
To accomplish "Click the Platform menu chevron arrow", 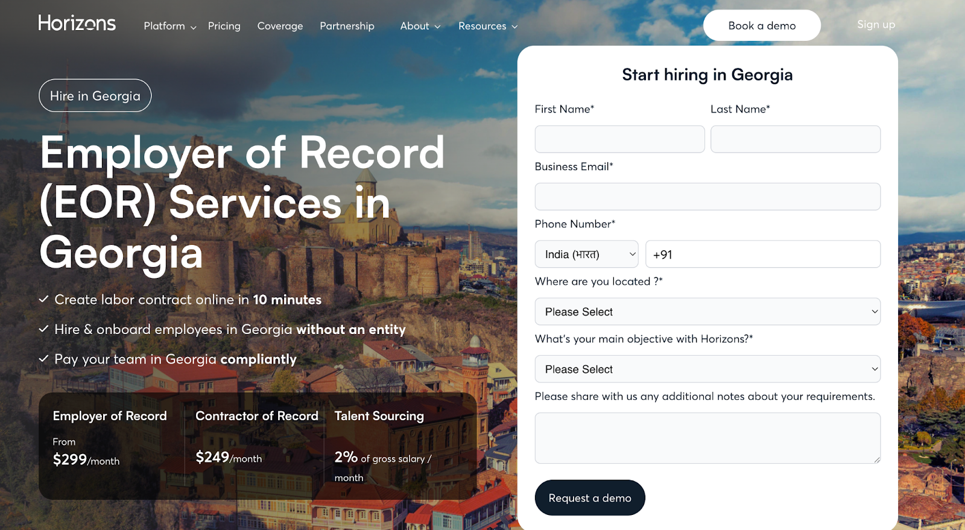I will pyautogui.click(x=193, y=27).
